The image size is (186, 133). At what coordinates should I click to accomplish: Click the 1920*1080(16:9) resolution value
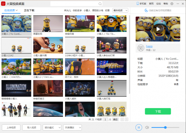[168, 76]
